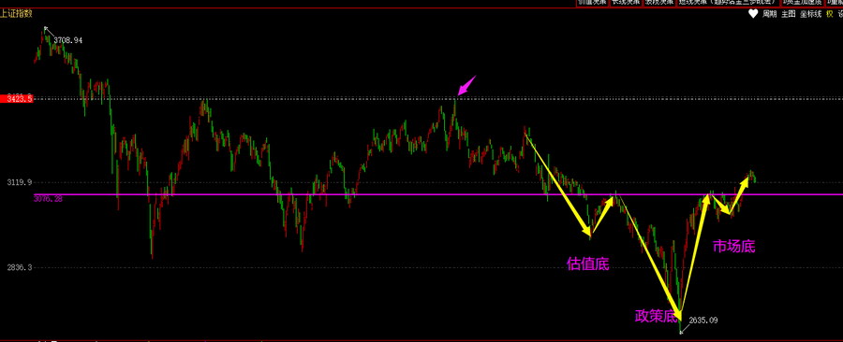This screenshot has width=843, height=342.
Task: Select the 市场底 text annotation
Action: point(733,246)
